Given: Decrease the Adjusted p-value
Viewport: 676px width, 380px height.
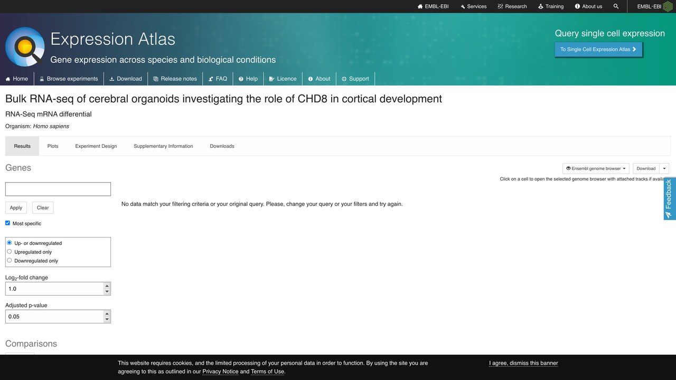Looking at the screenshot, I should click(x=107, y=319).
